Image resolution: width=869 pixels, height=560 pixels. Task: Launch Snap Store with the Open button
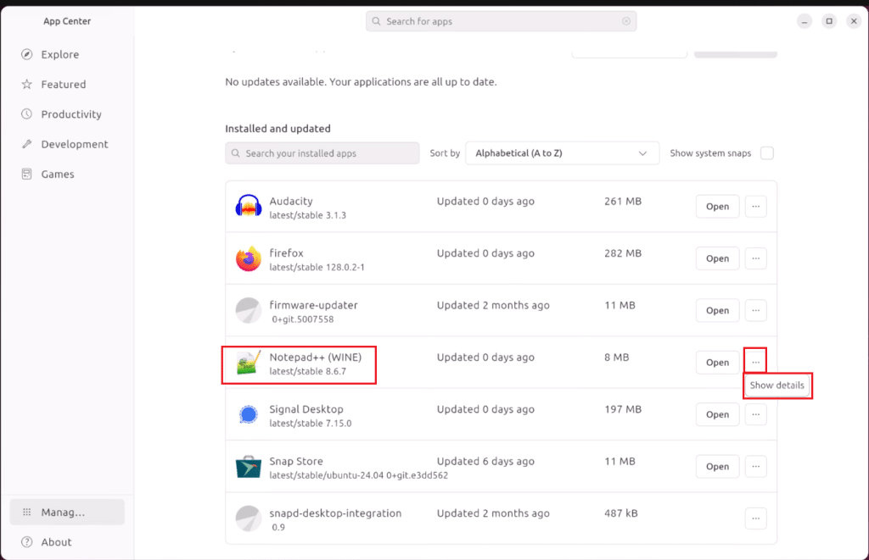pyautogui.click(x=717, y=467)
